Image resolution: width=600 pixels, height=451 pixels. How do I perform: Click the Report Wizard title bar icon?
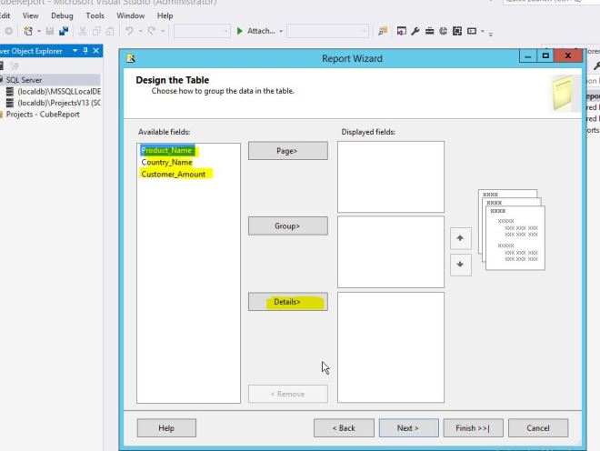[x=132, y=59]
